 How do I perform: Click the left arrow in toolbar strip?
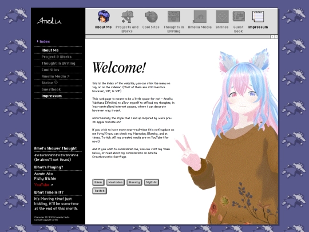(x=272, y=37)
